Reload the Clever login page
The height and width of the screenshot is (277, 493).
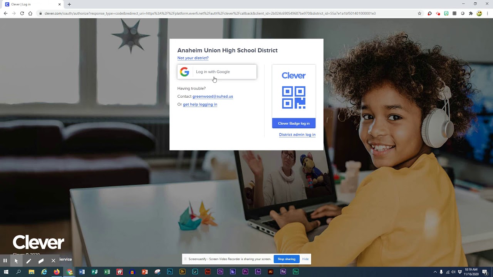[22, 13]
